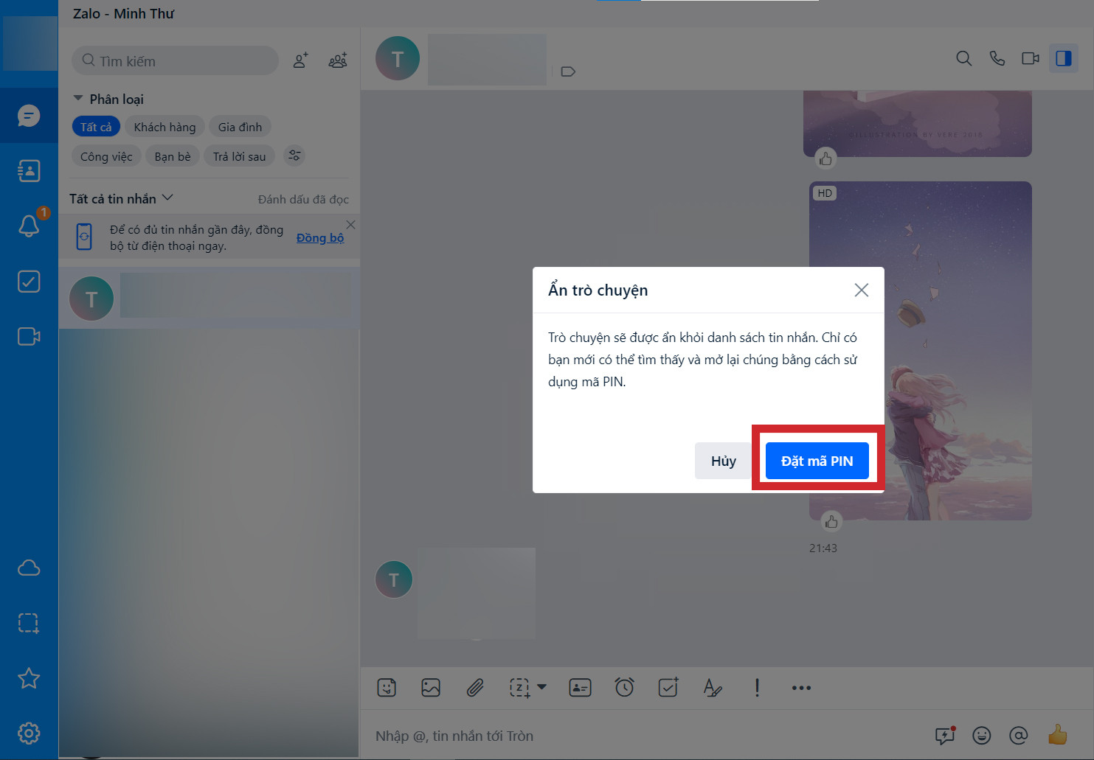Viewport: 1094px width, 760px height.
Task: Click the Đặt mã PIN button
Action: click(817, 461)
